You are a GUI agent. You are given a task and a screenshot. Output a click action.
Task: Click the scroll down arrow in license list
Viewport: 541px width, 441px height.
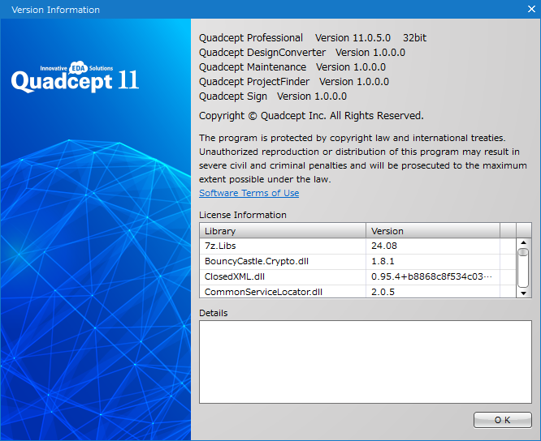(x=524, y=293)
